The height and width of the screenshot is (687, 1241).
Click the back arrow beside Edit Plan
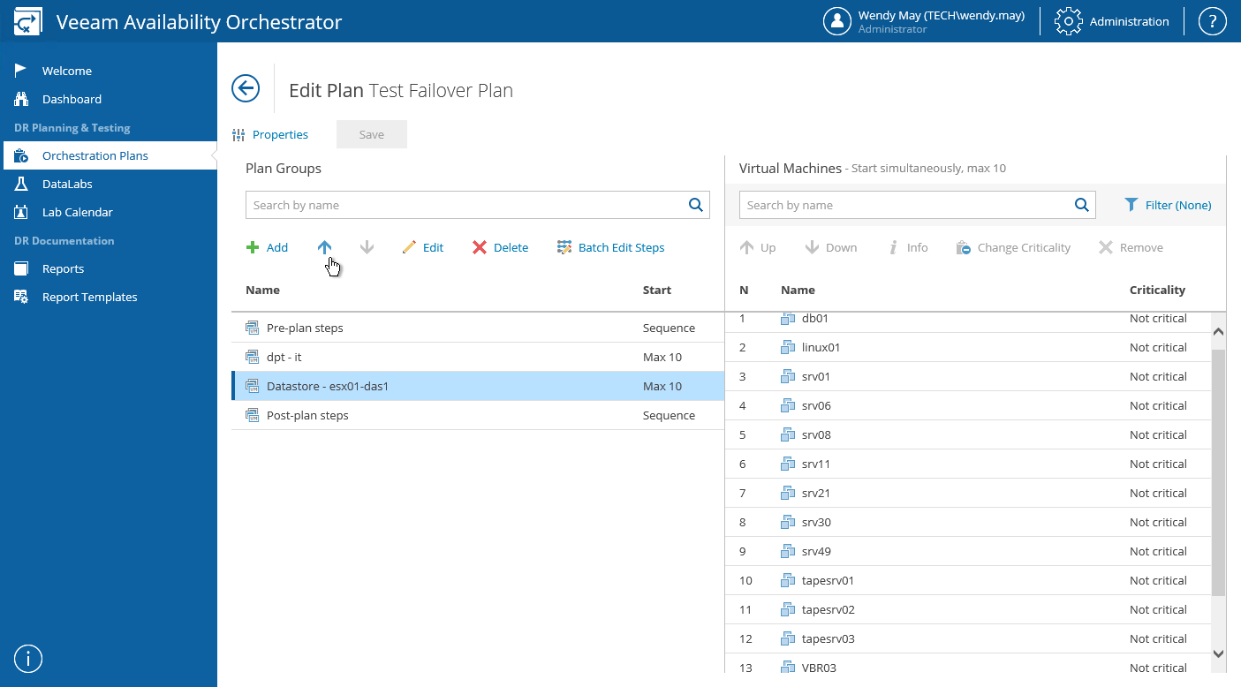(246, 88)
